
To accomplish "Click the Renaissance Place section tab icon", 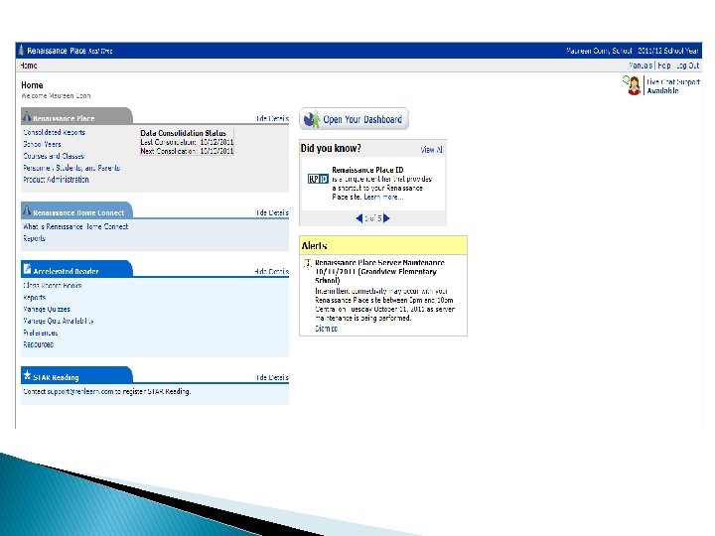I will click(27, 116).
